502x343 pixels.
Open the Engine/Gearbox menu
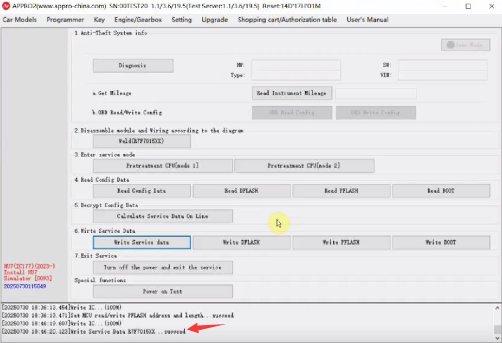[138, 19]
